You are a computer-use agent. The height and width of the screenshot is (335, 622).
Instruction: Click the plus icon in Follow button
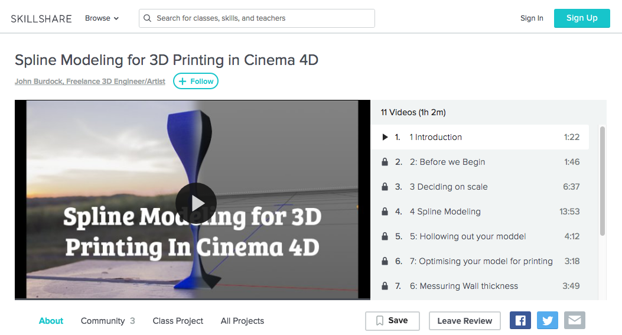183,82
